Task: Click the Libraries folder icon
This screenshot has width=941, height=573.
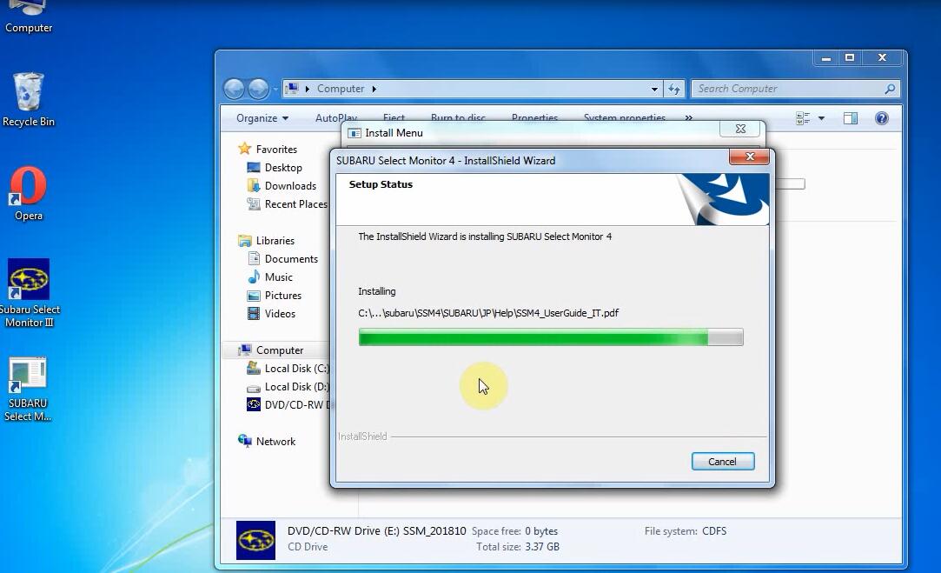Action: 244,240
